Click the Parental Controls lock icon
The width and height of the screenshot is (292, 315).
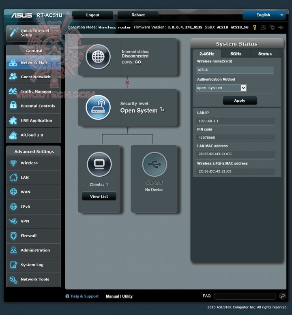coord(13,106)
